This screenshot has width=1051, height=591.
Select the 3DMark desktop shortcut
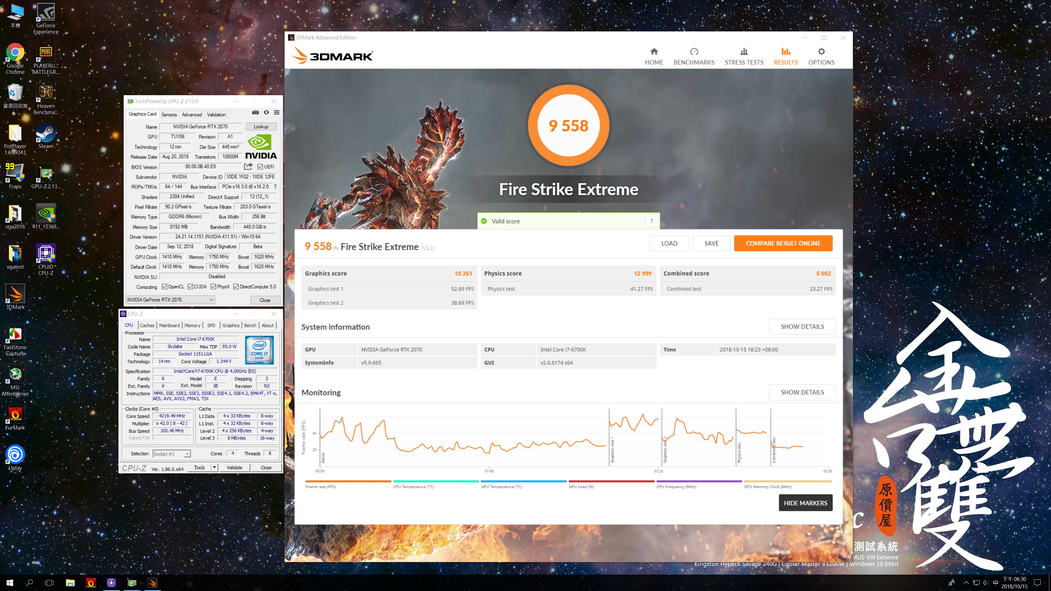coord(15,297)
